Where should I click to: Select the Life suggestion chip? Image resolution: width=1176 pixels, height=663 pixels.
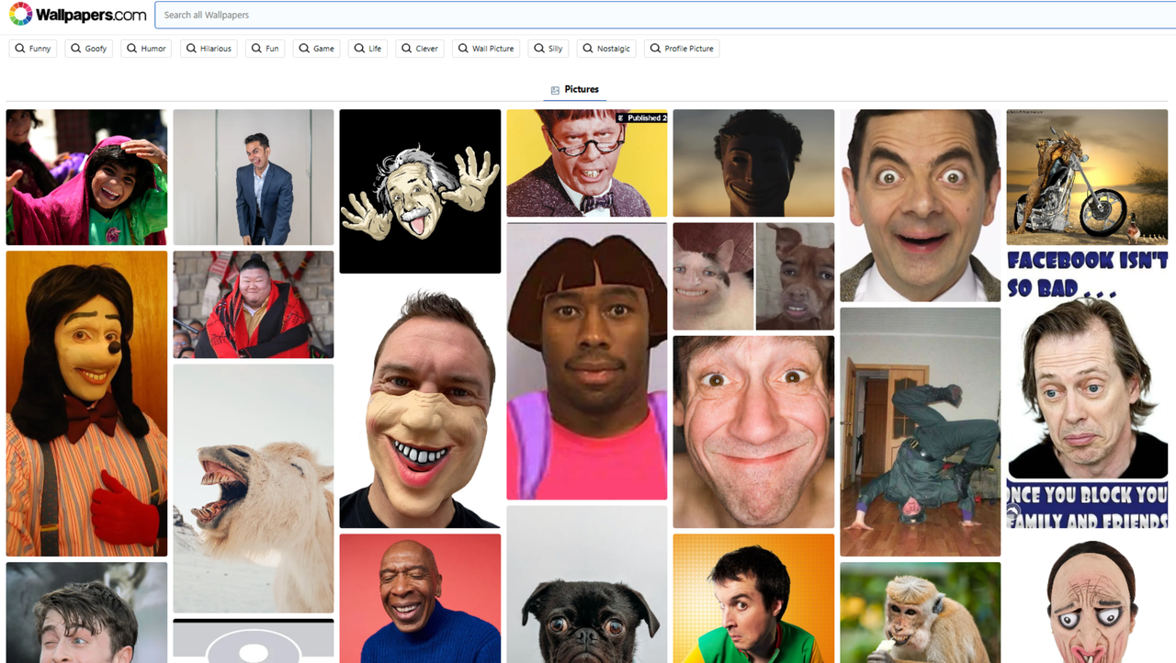coord(367,48)
